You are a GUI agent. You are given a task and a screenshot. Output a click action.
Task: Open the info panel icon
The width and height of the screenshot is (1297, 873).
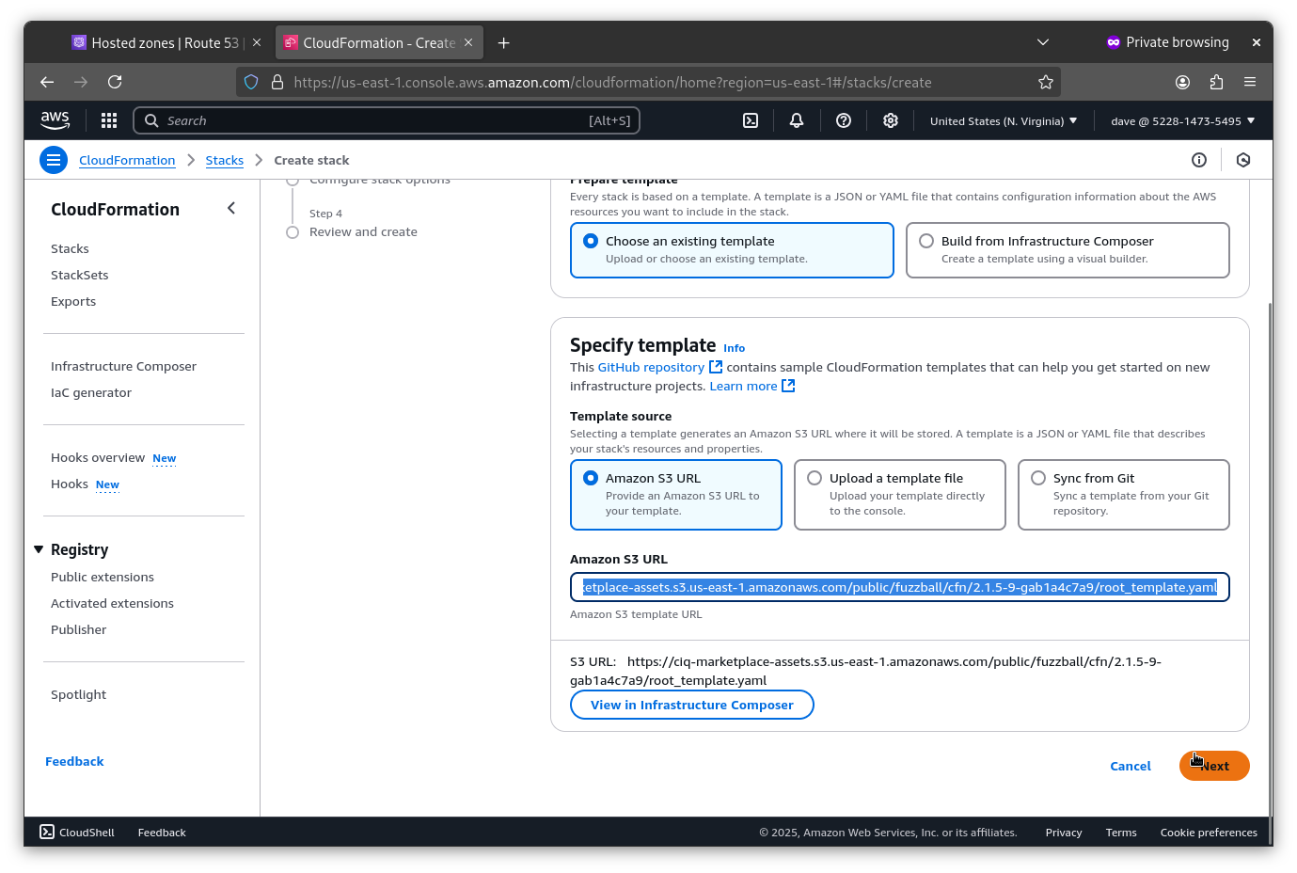point(1199,160)
